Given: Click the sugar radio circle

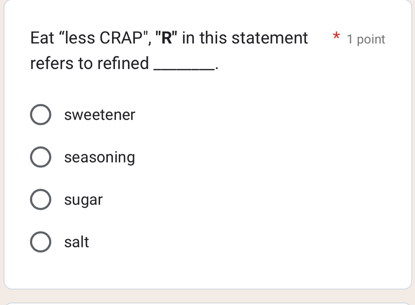Looking at the screenshot, I should [x=40, y=199].
